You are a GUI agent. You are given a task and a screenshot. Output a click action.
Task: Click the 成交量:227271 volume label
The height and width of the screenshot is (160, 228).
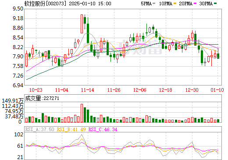click(42, 98)
